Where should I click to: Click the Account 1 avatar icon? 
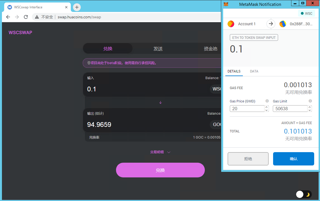231,24
